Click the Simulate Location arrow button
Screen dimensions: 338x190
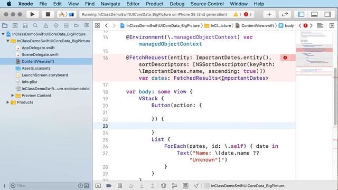point(196,186)
